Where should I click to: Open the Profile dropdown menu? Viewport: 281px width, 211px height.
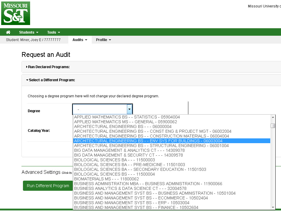click(103, 40)
